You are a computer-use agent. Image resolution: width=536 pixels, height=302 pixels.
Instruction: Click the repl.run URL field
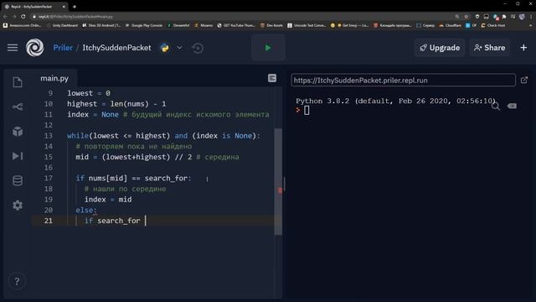(x=403, y=81)
